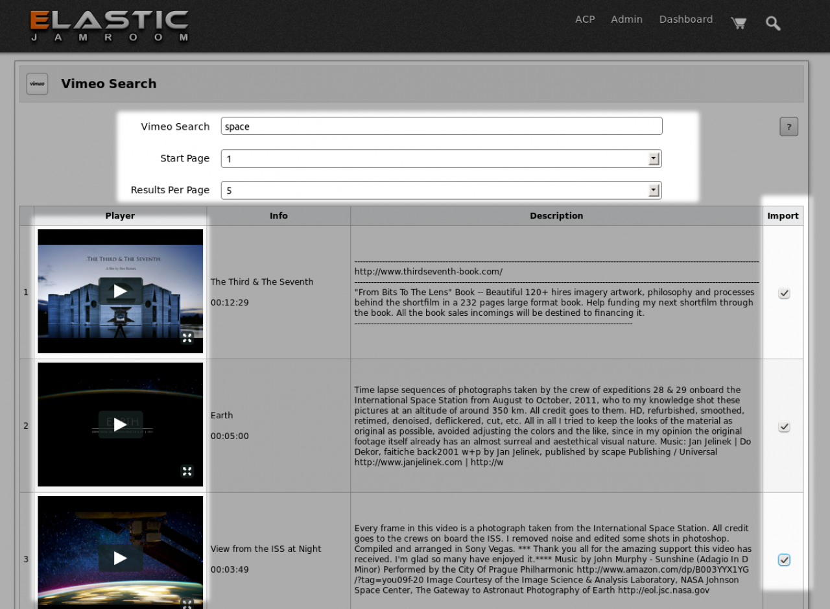Click the Elastic Jamroom logo

(109, 26)
